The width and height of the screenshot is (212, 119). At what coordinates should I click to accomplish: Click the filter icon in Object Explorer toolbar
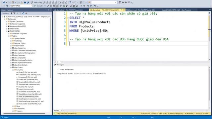point(20,13)
